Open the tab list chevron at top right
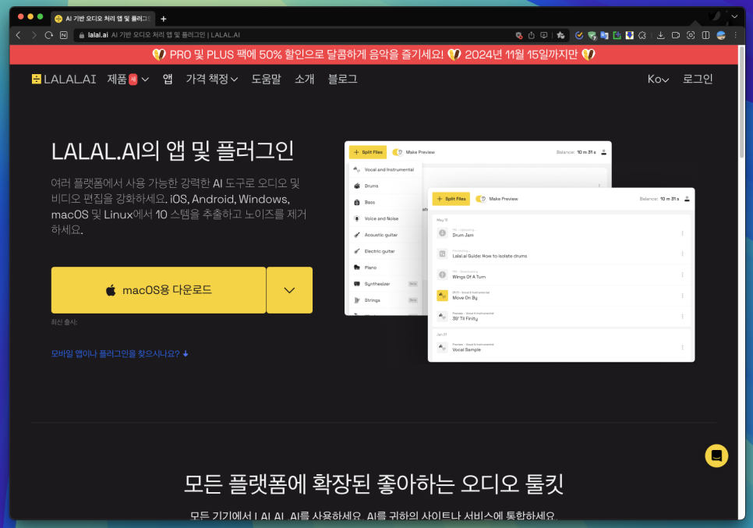Image resolution: width=753 pixels, height=528 pixels. [x=734, y=16]
